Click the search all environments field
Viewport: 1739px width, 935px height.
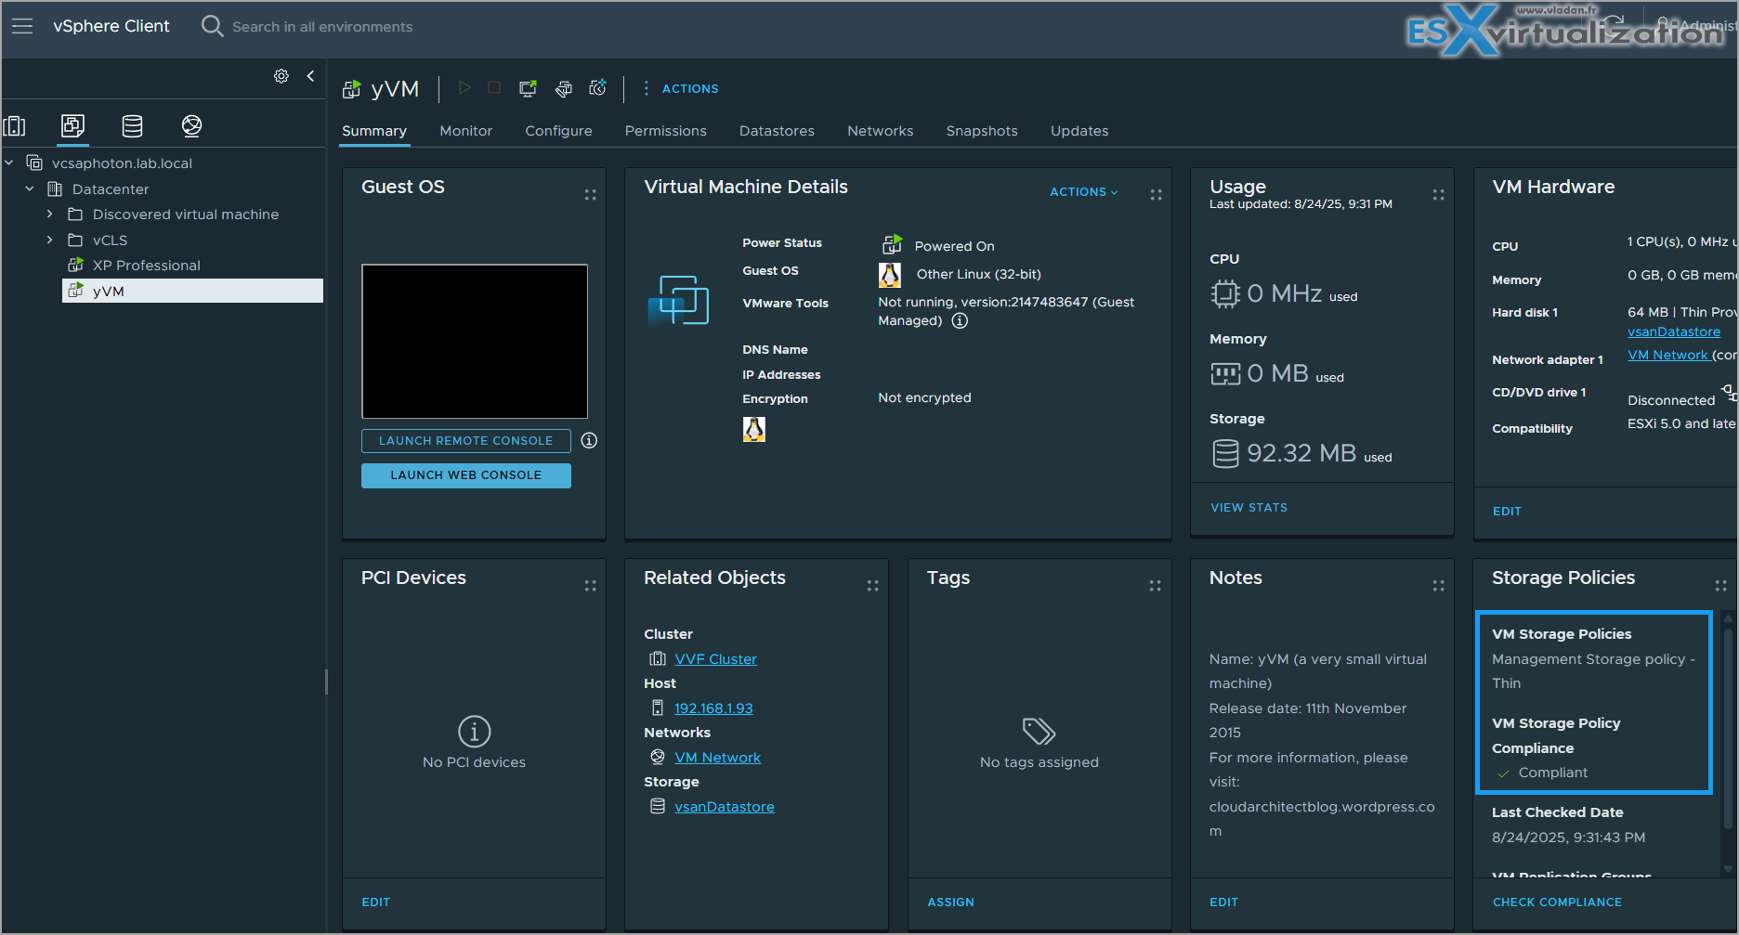coord(322,27)
